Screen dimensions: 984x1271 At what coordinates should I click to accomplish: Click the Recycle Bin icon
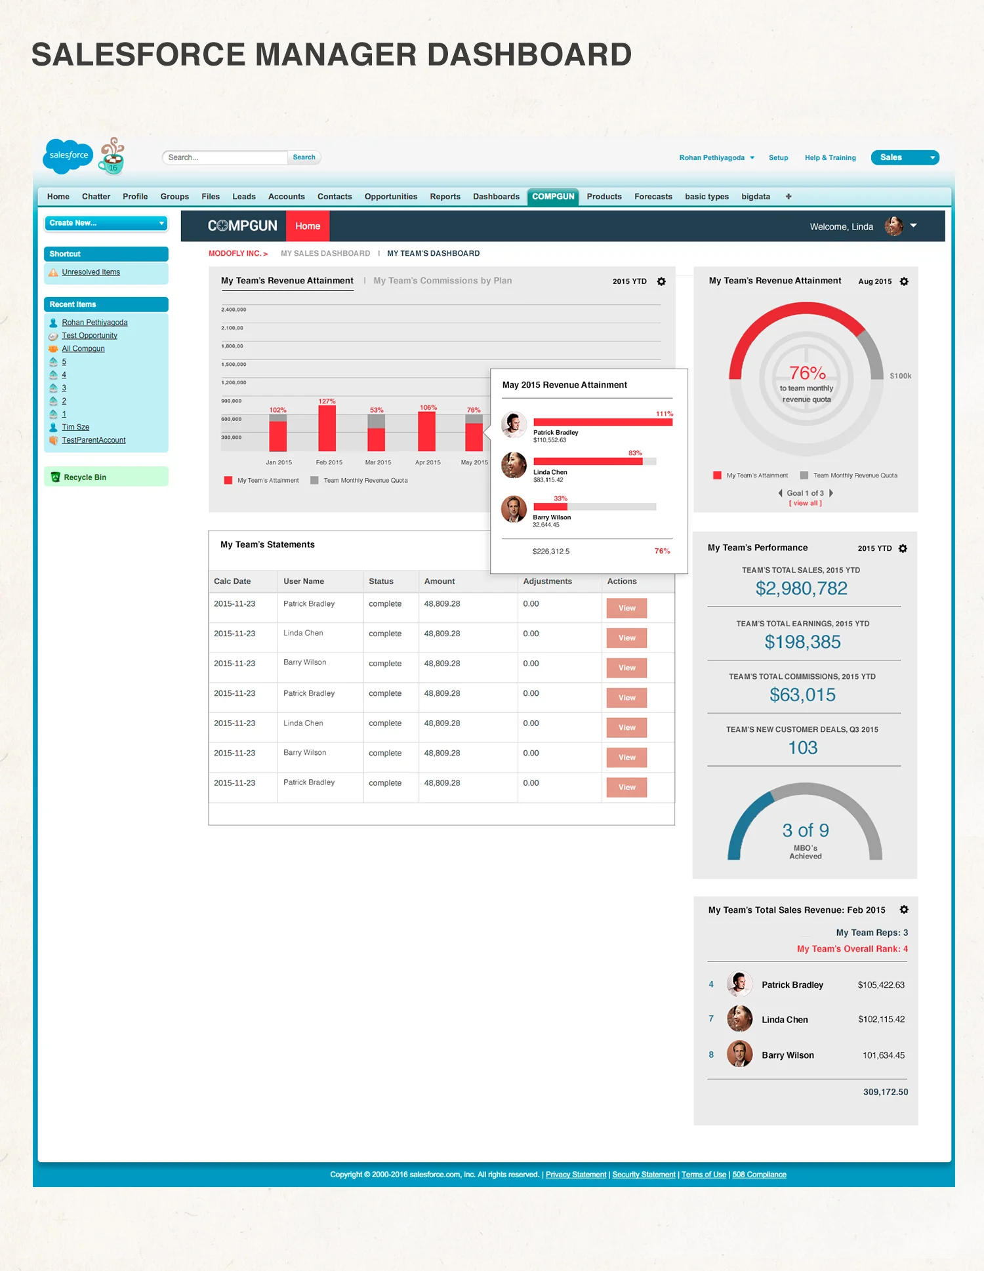tap(55, 477)
